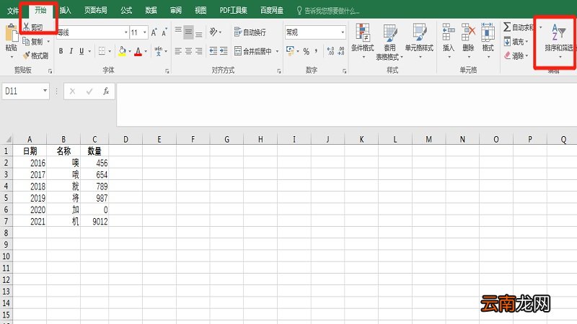Open 条件格式 conditional formatting
This screenshot has width=577, height=324.
click(363, 41)
